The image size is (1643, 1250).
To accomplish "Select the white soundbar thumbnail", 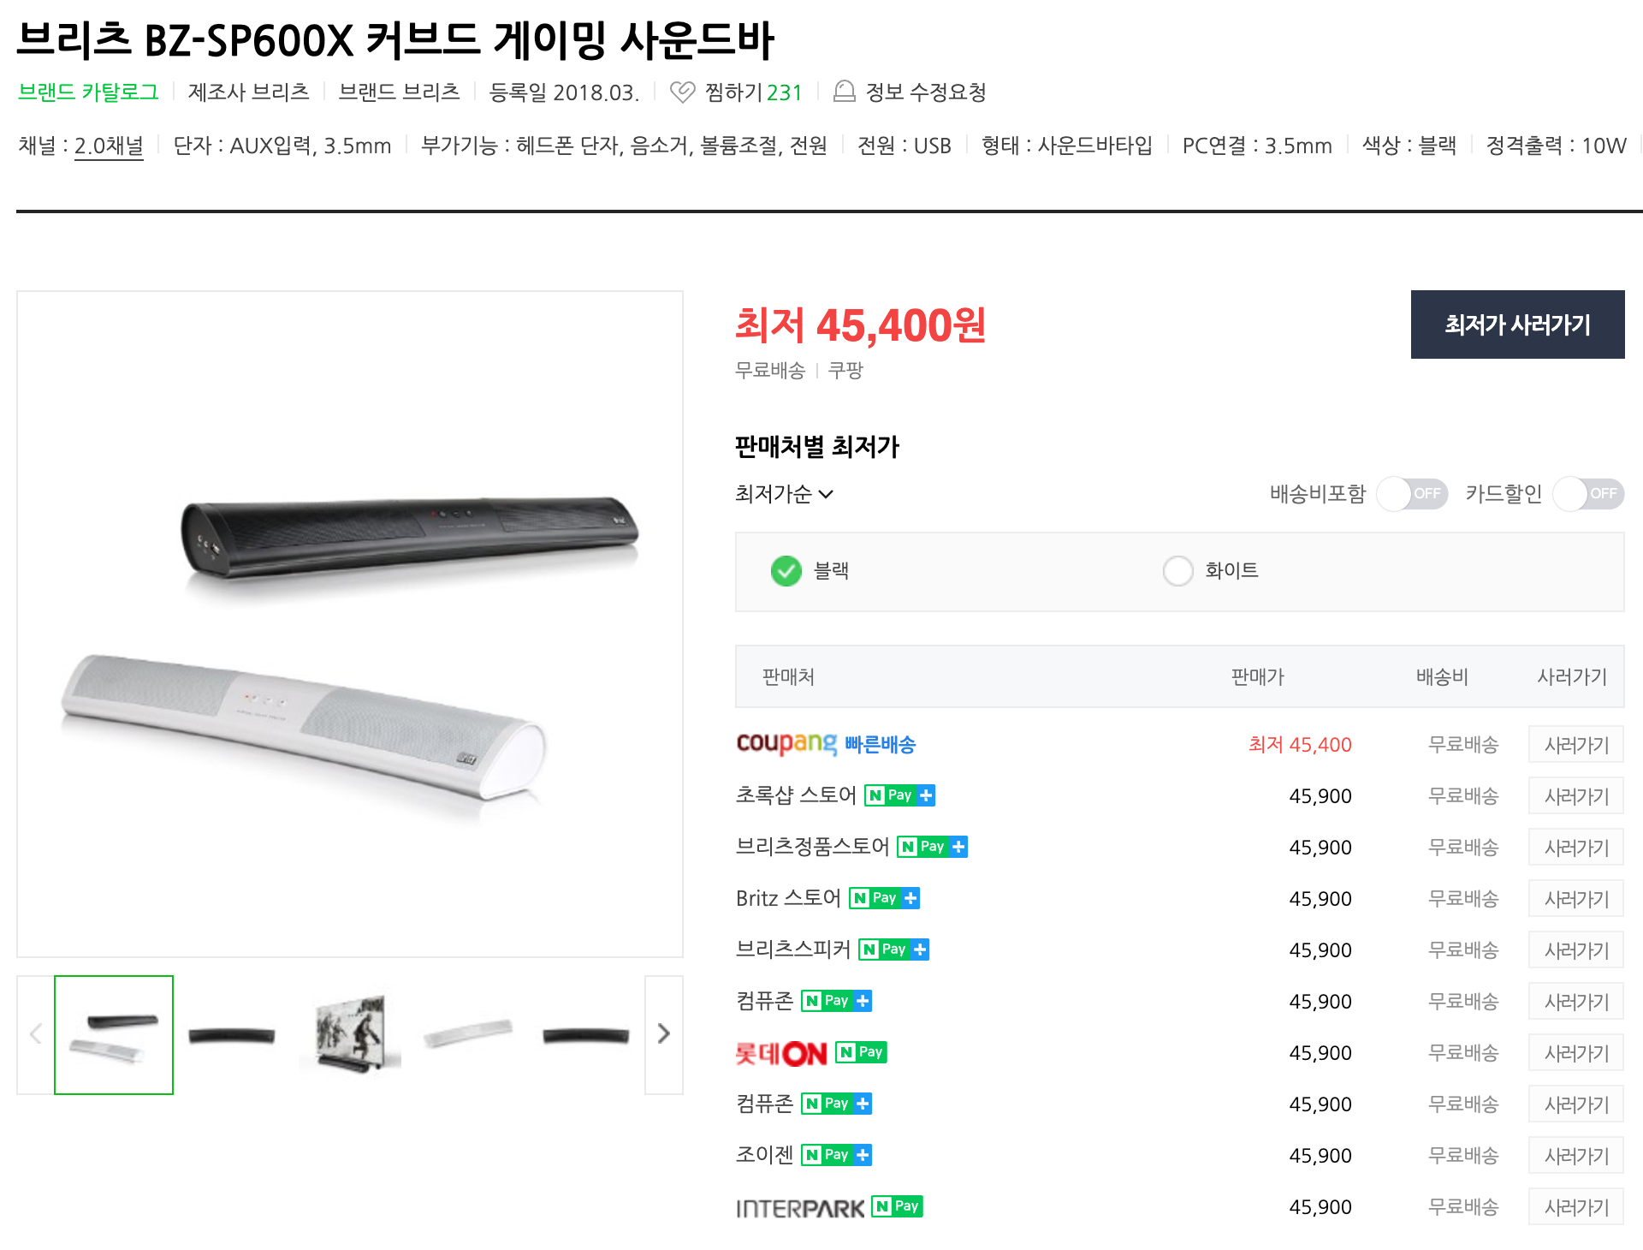I will (468, 1034).
